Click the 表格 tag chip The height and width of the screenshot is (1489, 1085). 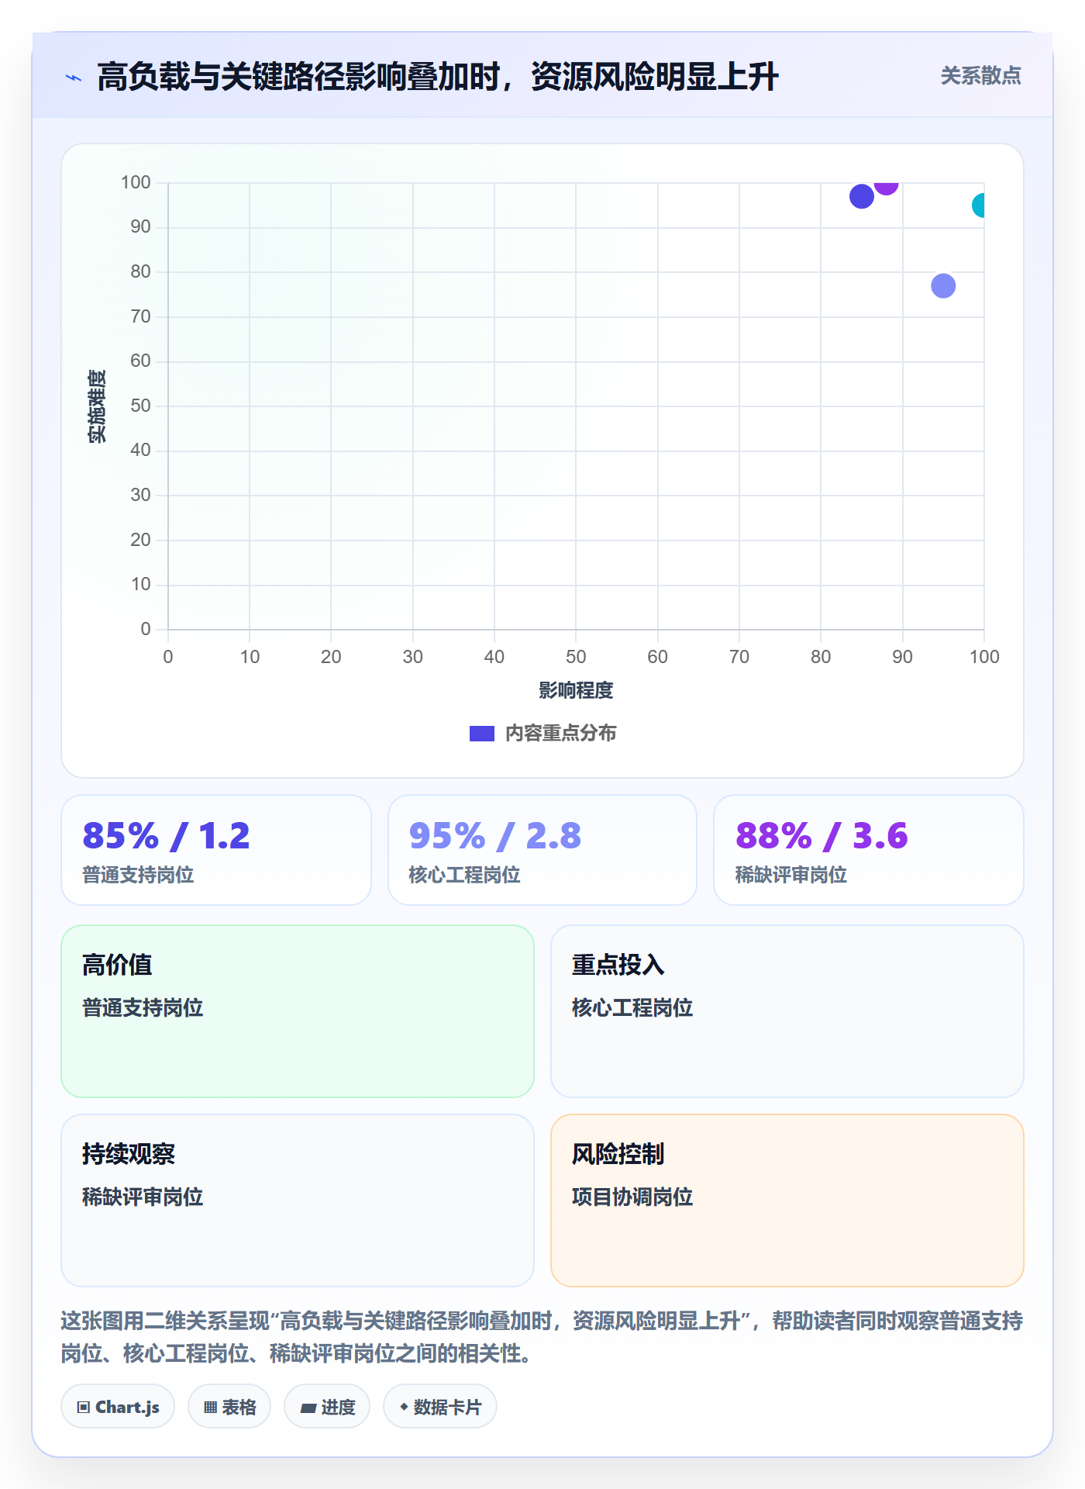tap(229, 1407)
